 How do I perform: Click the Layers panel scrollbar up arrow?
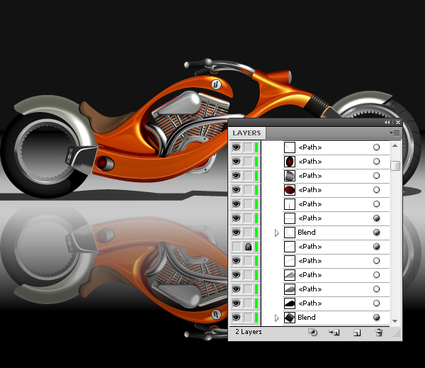coord(395,145)
